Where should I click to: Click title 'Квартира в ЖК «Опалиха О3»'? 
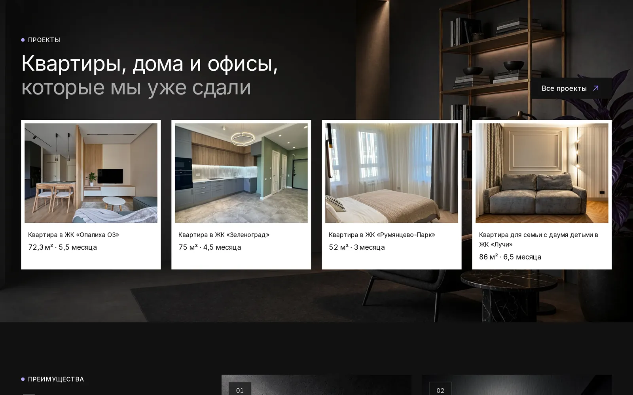[x=74, y=235]
